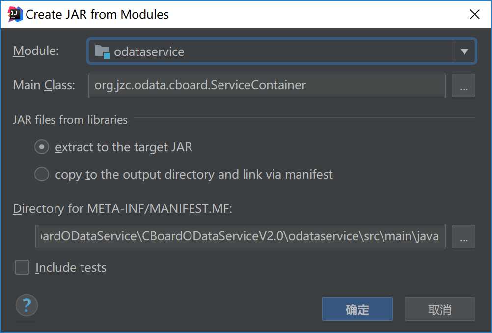Enable the Include tests checkbox
The image size is (492, 333).
[x=22, y=267]
